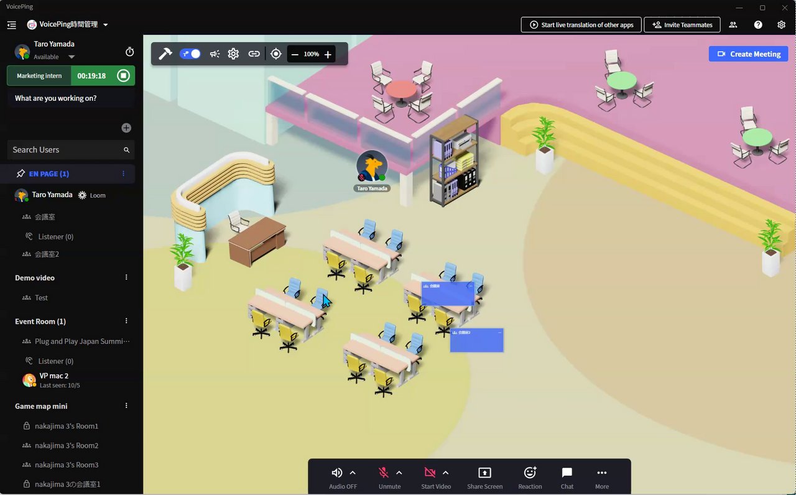Click the Marketing intern task label
796x495 pixels.
click(39, 76)
